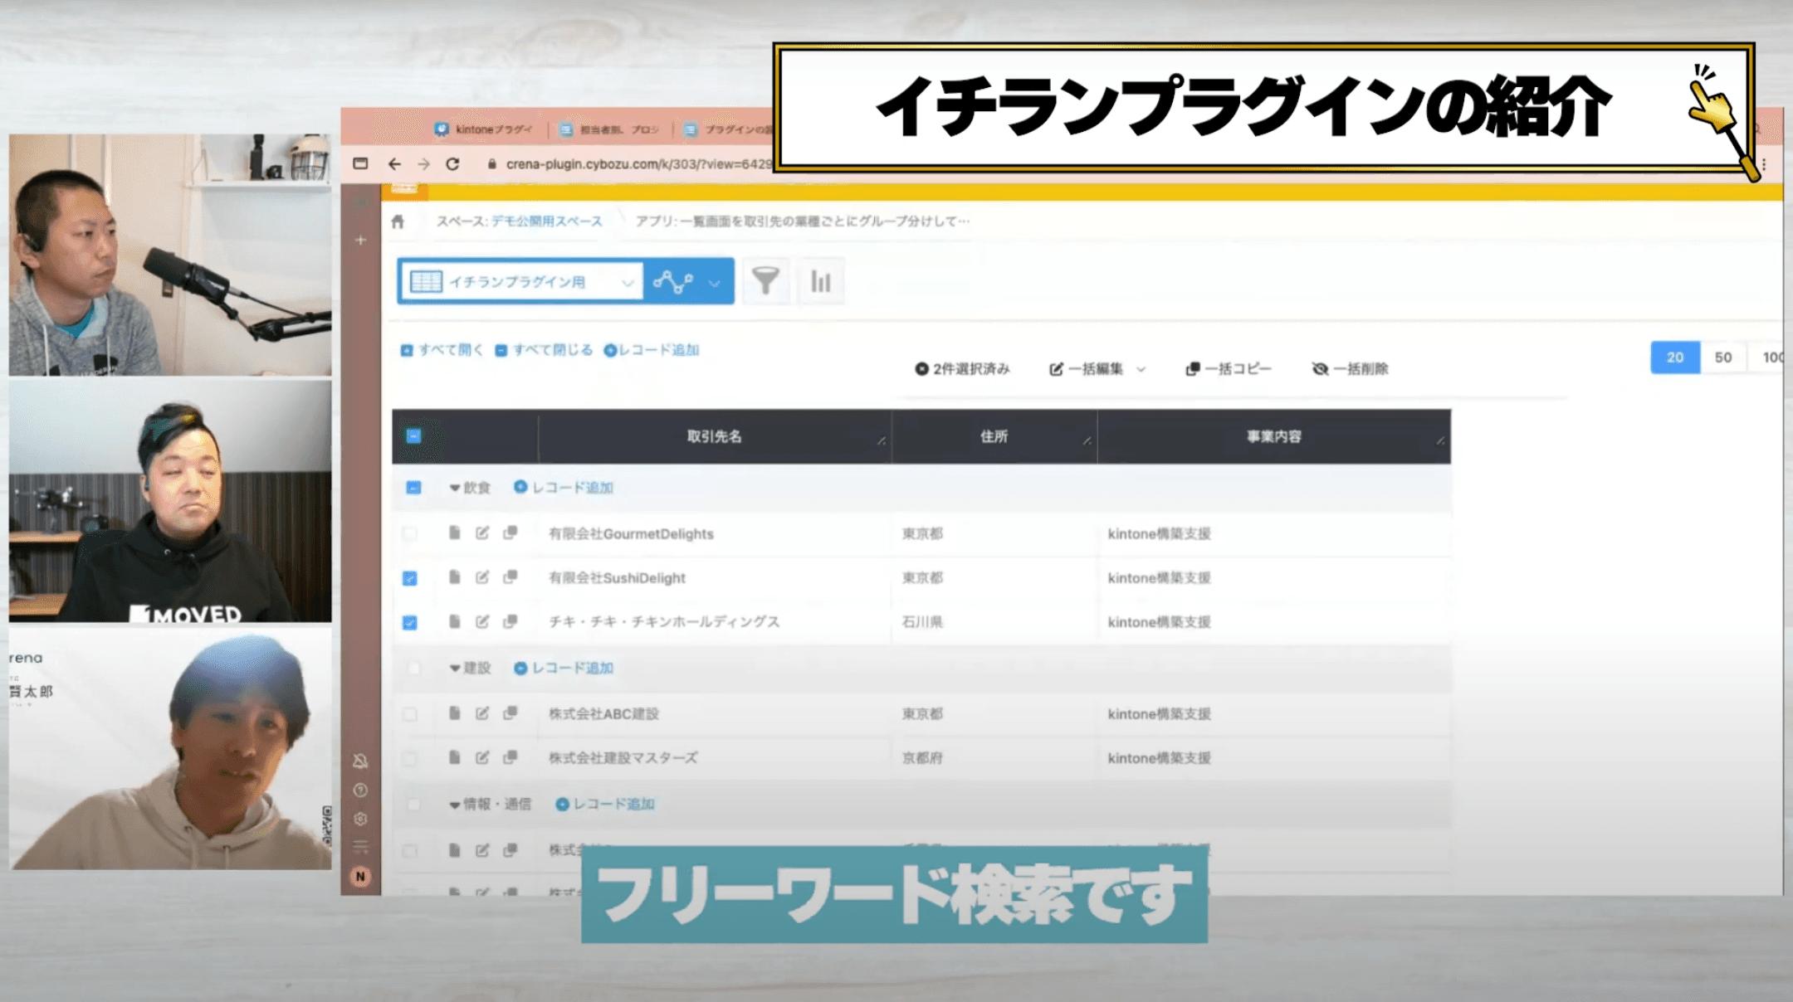This screenshot has width=1793, height=1002.
Task: Sort by the 取引先名 column header
Action: point(714,436)
